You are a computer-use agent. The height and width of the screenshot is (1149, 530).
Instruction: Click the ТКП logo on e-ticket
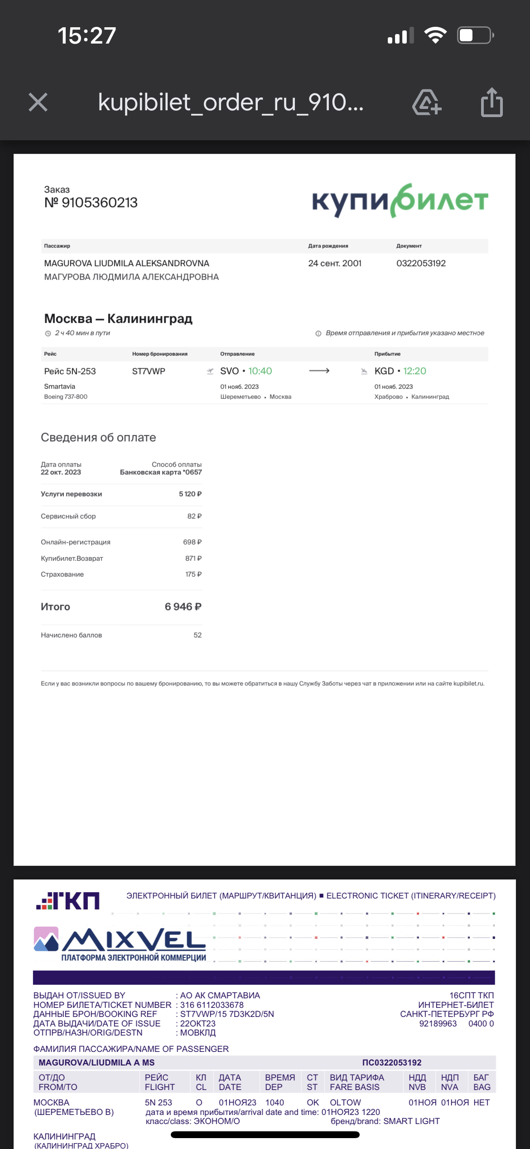click(68, 901)
